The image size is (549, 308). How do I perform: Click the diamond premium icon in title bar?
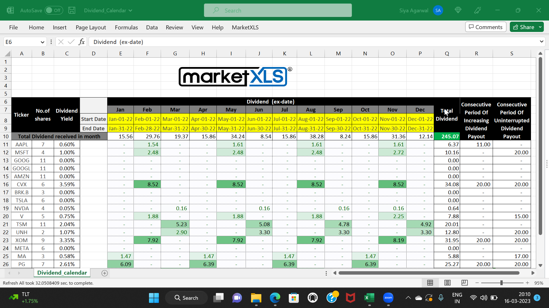[458, 10]
